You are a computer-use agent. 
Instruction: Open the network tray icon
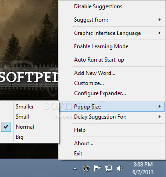(109, 168)
